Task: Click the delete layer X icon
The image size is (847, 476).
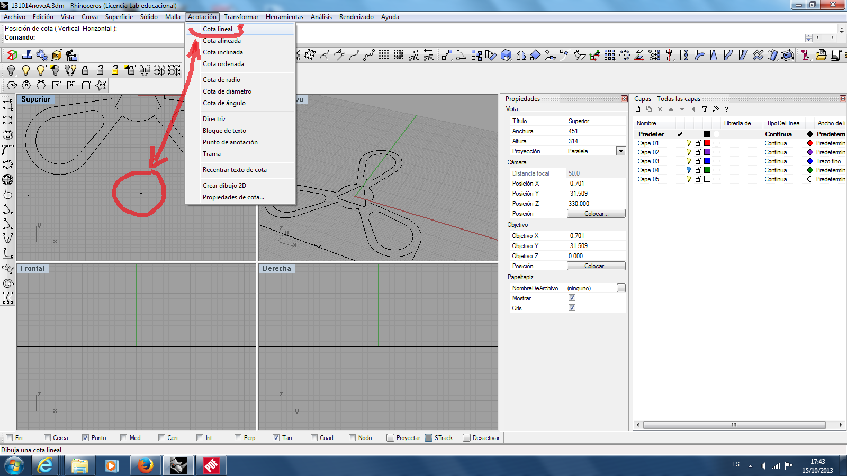Action: 660,109
